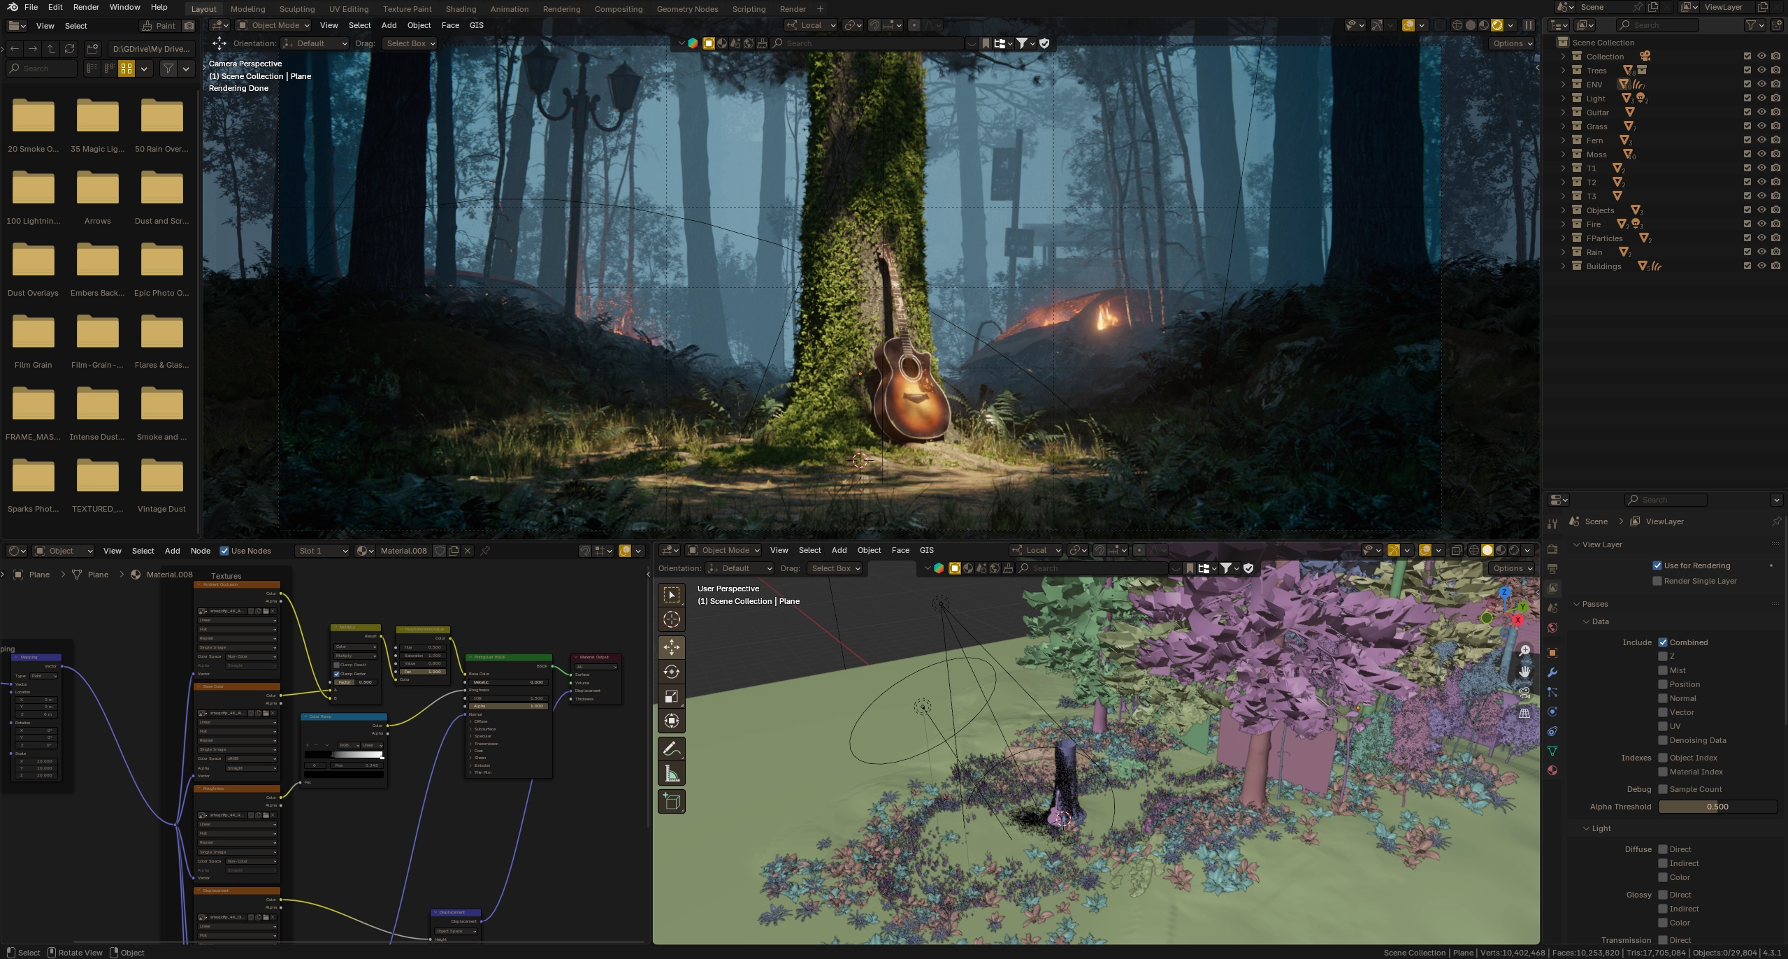
Task: Pick the Add Cube tool
Action: [671, 801]
